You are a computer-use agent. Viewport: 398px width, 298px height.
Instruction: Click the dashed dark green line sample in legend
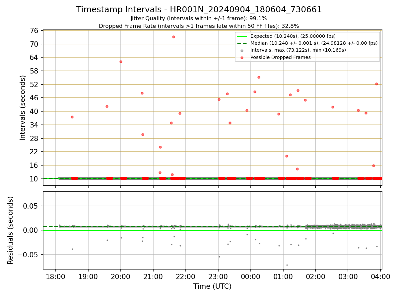242,43
